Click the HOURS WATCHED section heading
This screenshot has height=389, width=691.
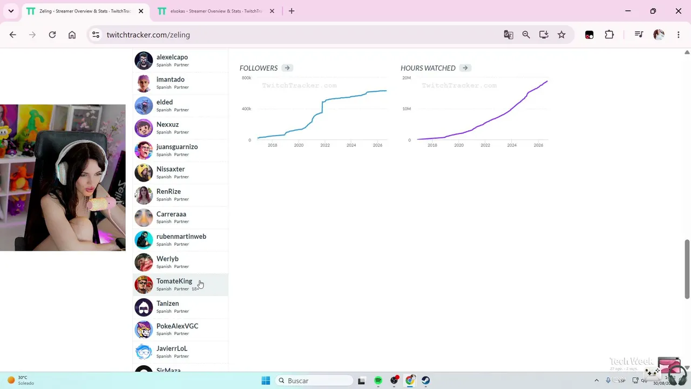[428, 68]
